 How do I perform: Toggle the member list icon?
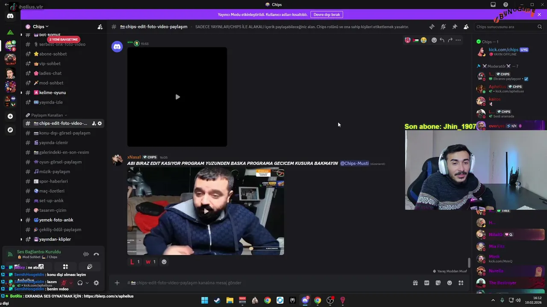(x=466, y=27)
